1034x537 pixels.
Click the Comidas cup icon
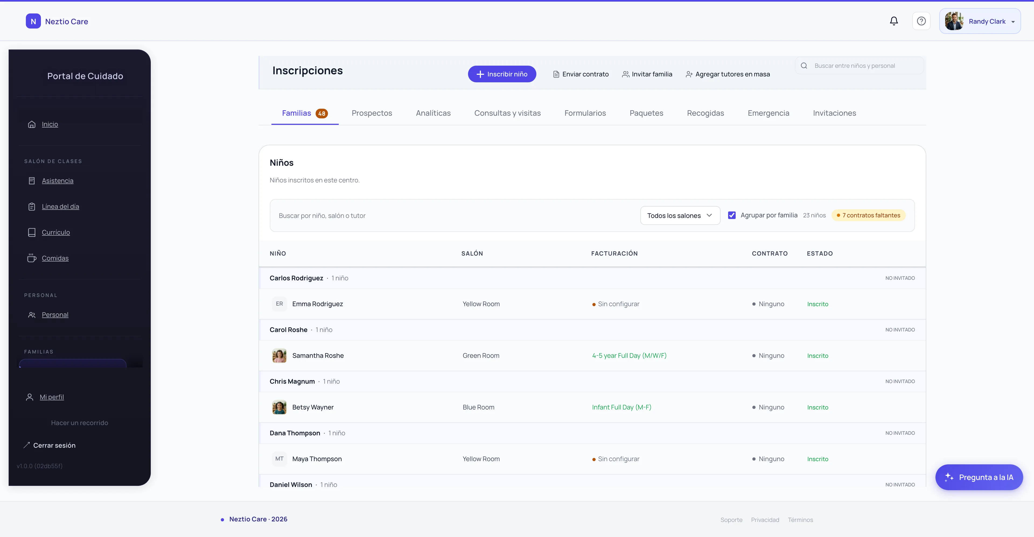click(32, 258)
